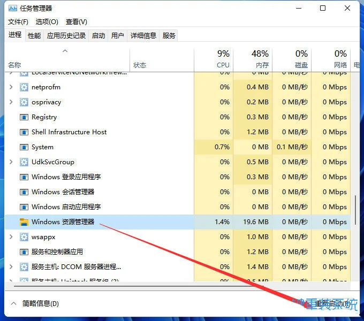The height and width of the screenshot is (321, 364).
Task: Switch to the 详细信息 tab
Action: coord(143,36)
